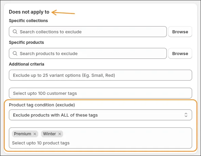Click the "Specific products" label
The image size is (201, 156).
point(26,42)
